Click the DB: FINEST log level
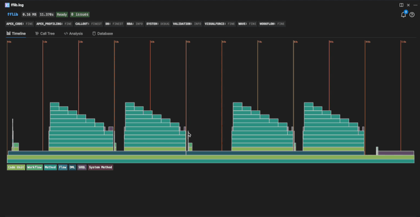 point(114,24)
